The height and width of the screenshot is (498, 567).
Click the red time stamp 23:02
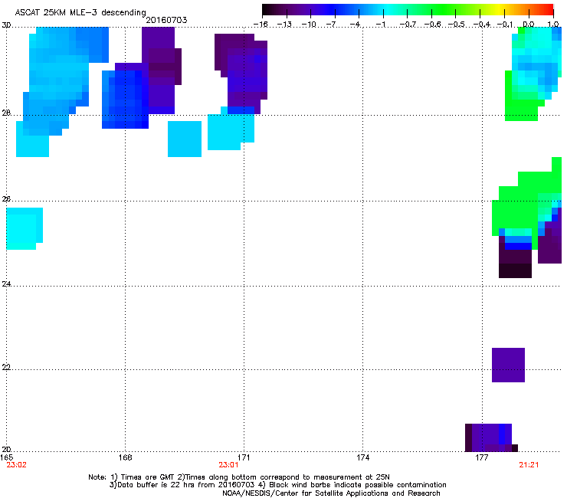17,465
